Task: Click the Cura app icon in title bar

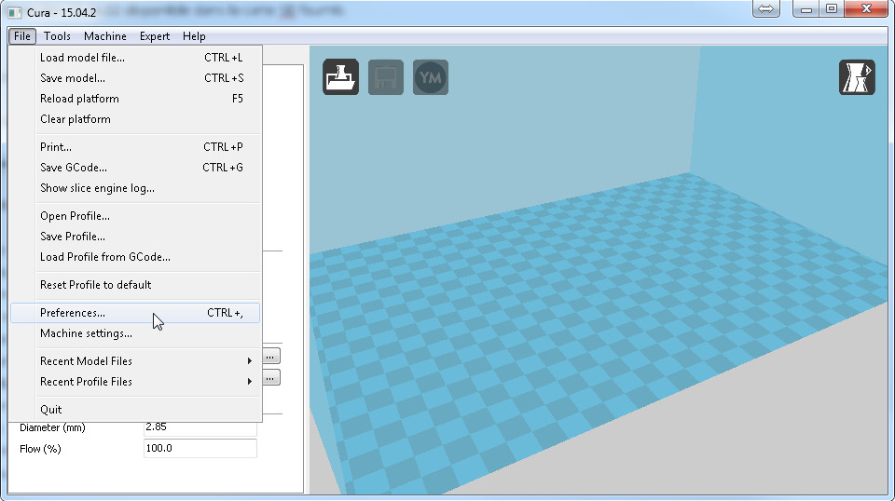Action: pos(15,12)
